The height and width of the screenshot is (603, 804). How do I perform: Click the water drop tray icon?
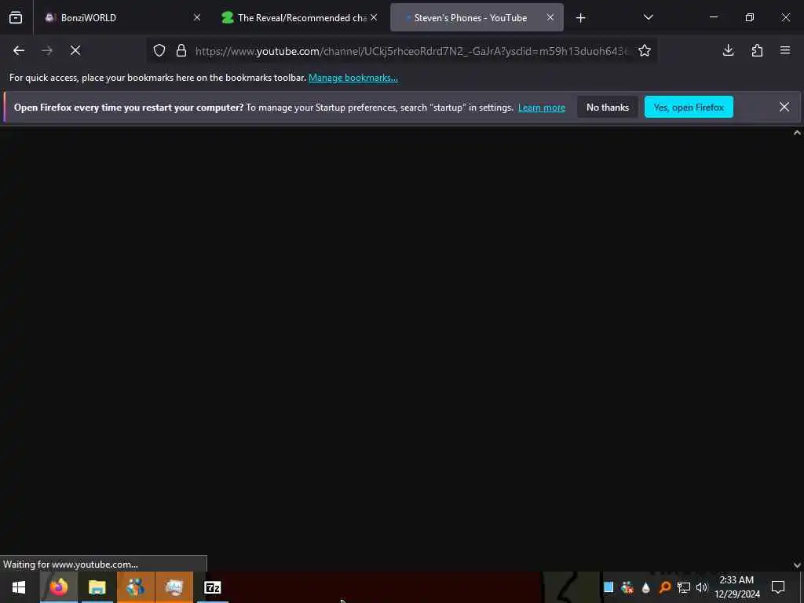point(645,587)
